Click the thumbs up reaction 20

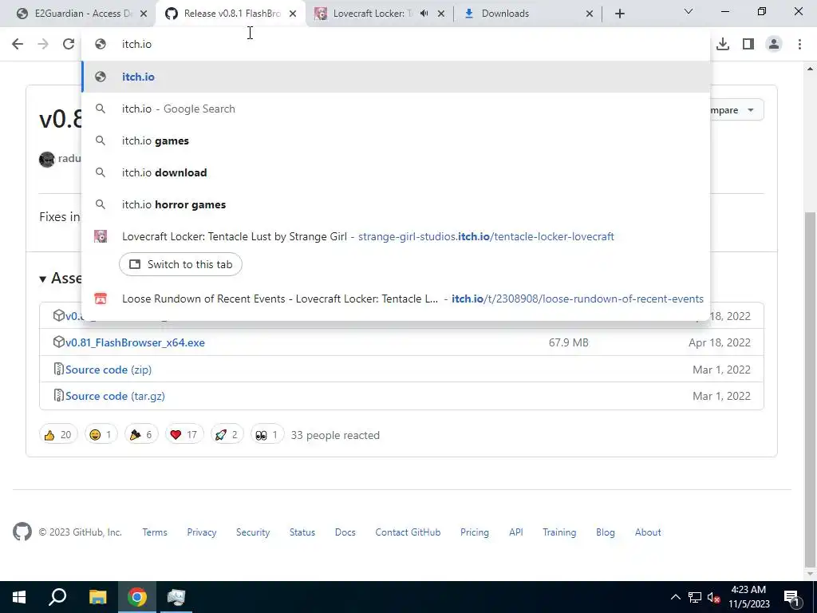(57, 435)
